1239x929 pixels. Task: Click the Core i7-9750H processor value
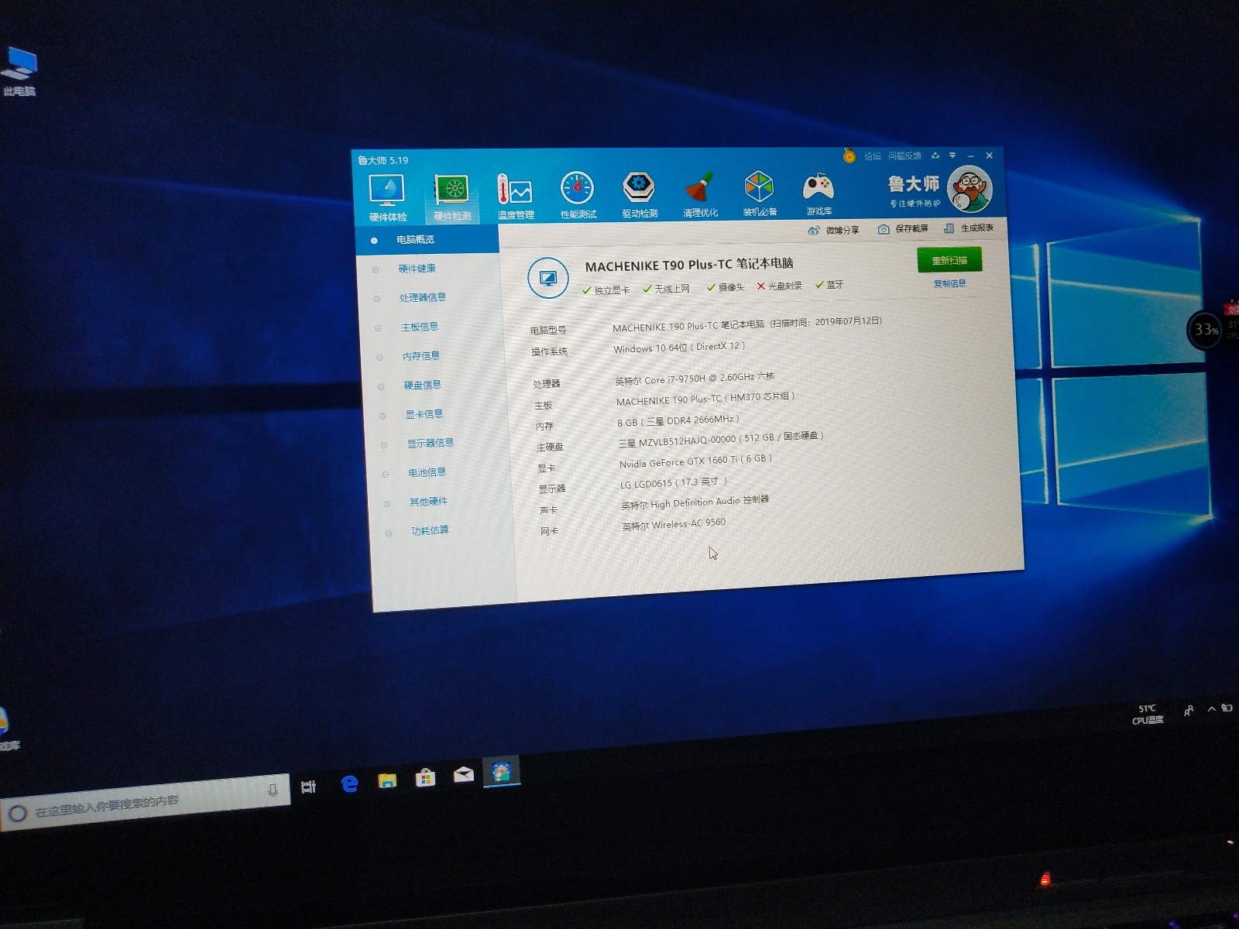click(695, 379)
